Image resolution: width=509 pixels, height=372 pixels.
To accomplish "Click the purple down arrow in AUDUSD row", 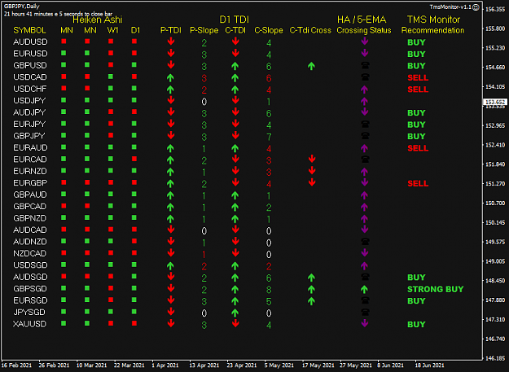I will (x=365, y=42).
